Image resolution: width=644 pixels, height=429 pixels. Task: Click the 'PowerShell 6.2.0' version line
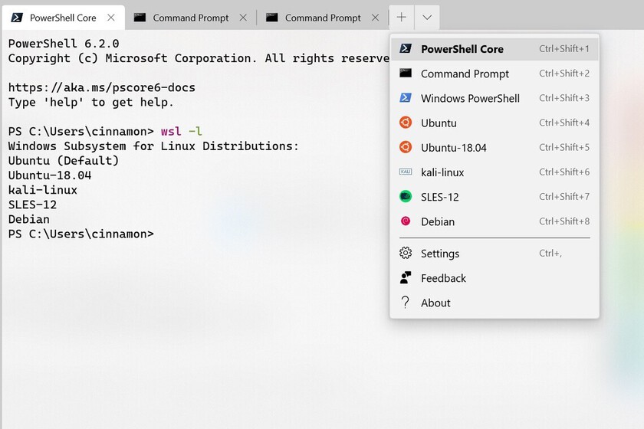click(64, 44)
